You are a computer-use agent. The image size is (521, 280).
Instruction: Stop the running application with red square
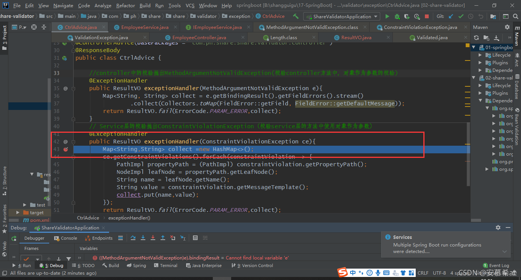pyautogui.click(x=427, y=16)
